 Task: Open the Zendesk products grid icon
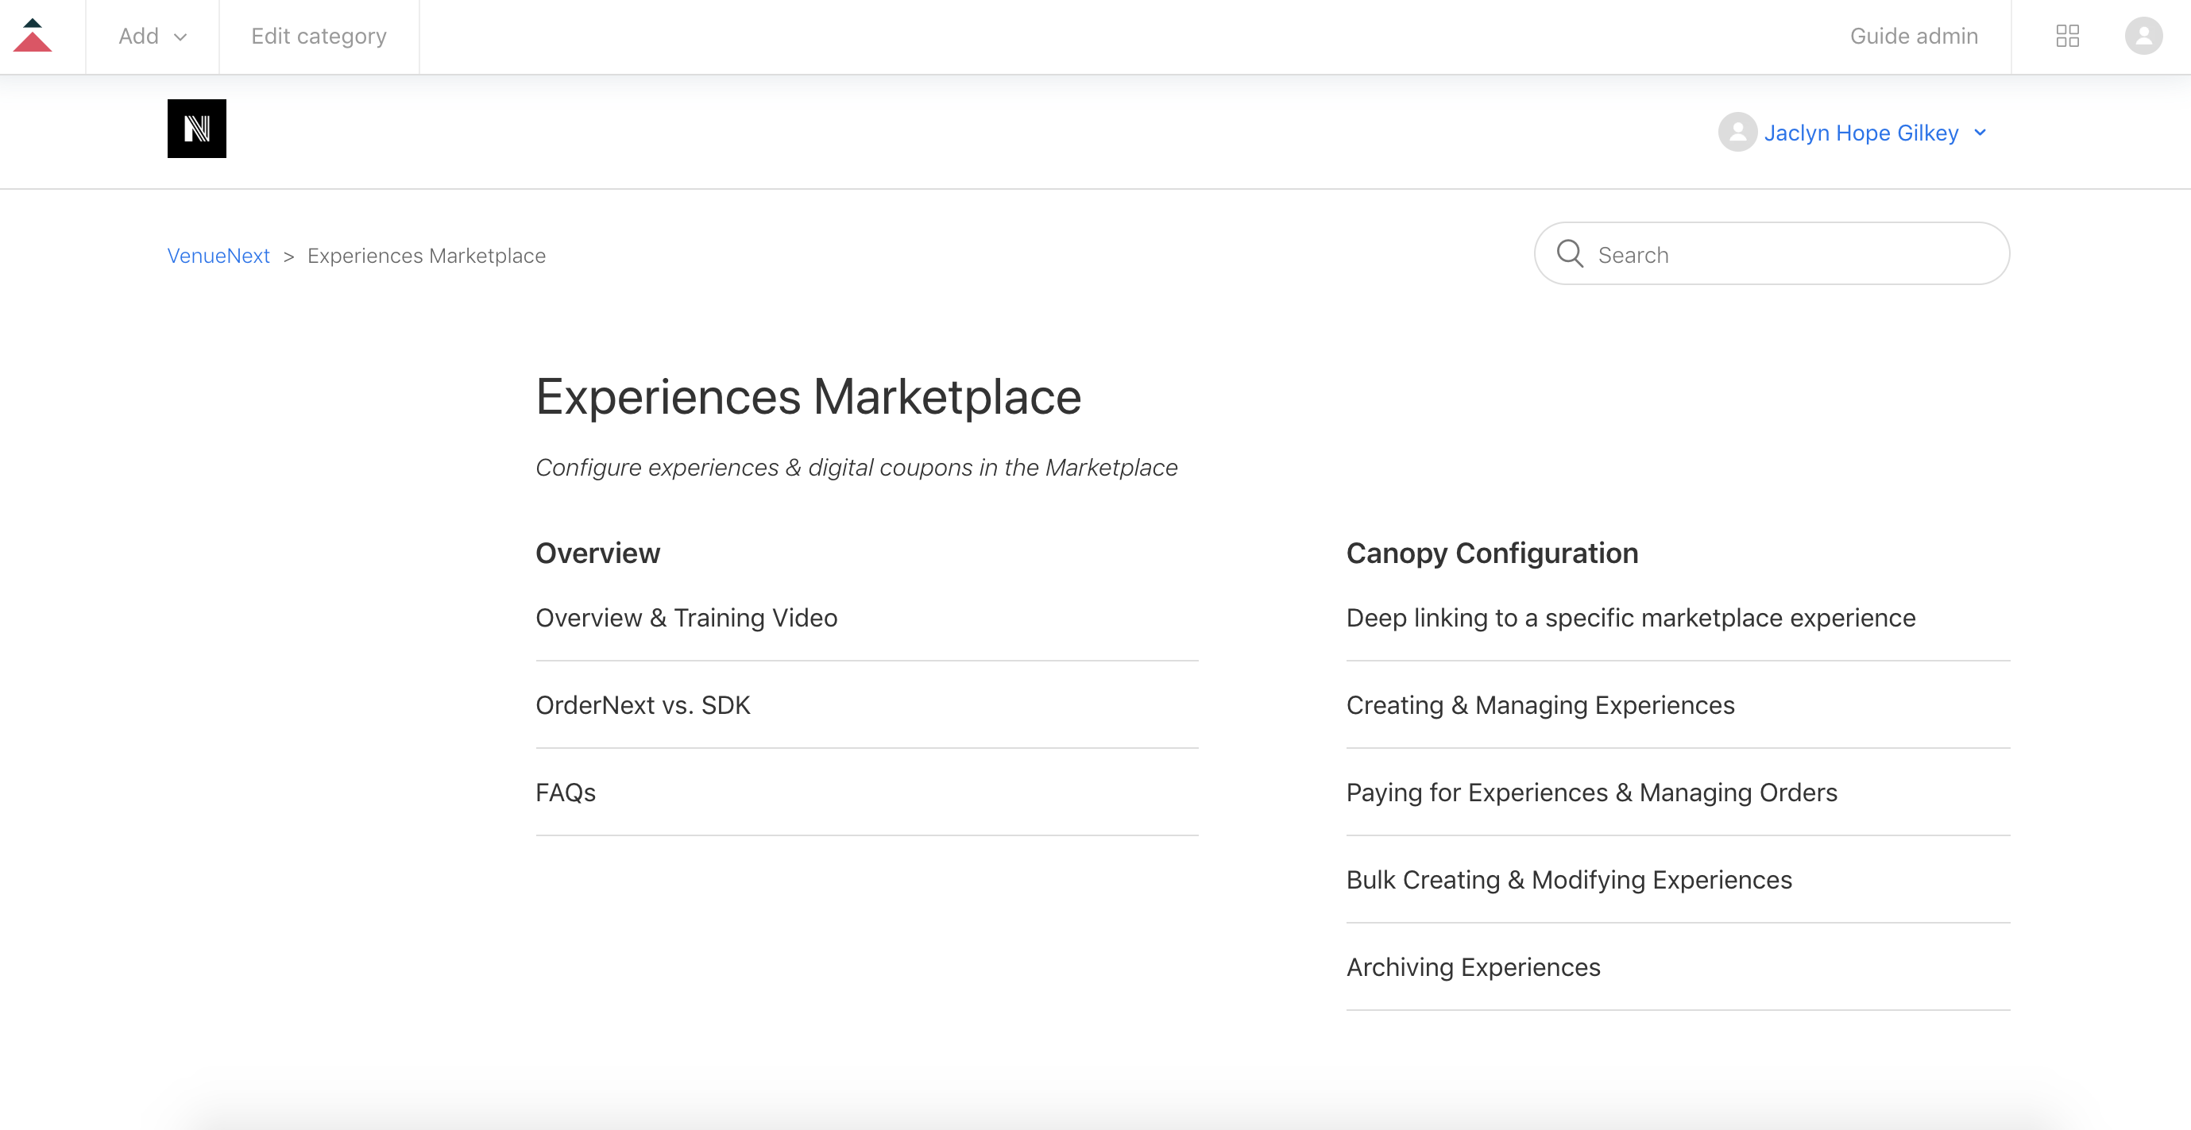[2068, 37]
